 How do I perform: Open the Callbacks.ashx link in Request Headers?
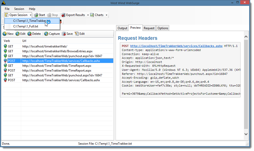pyautogui.click(x=176, y=46)
